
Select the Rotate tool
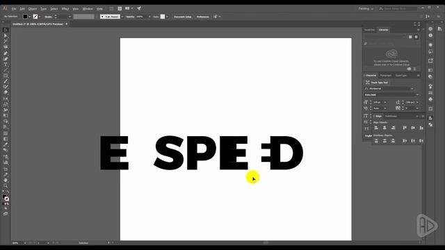click(x=6, y=99)
